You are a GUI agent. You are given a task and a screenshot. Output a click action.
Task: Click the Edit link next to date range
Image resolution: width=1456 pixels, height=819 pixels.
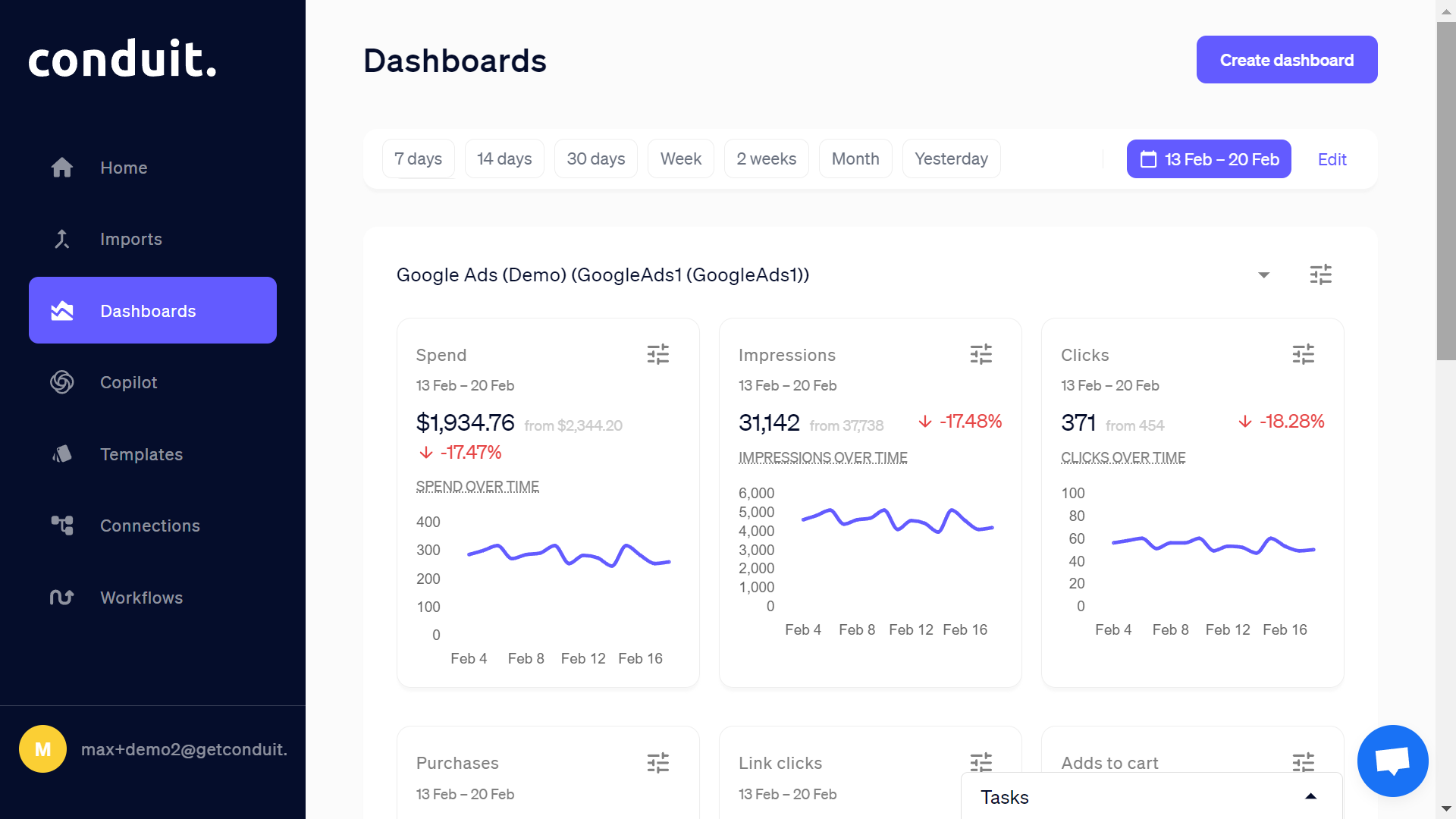[x=1333, y=158]
